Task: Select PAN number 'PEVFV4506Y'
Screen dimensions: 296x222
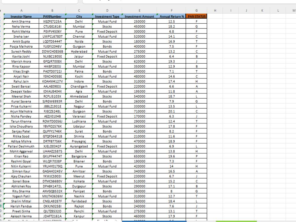Action: pos(52,32)
